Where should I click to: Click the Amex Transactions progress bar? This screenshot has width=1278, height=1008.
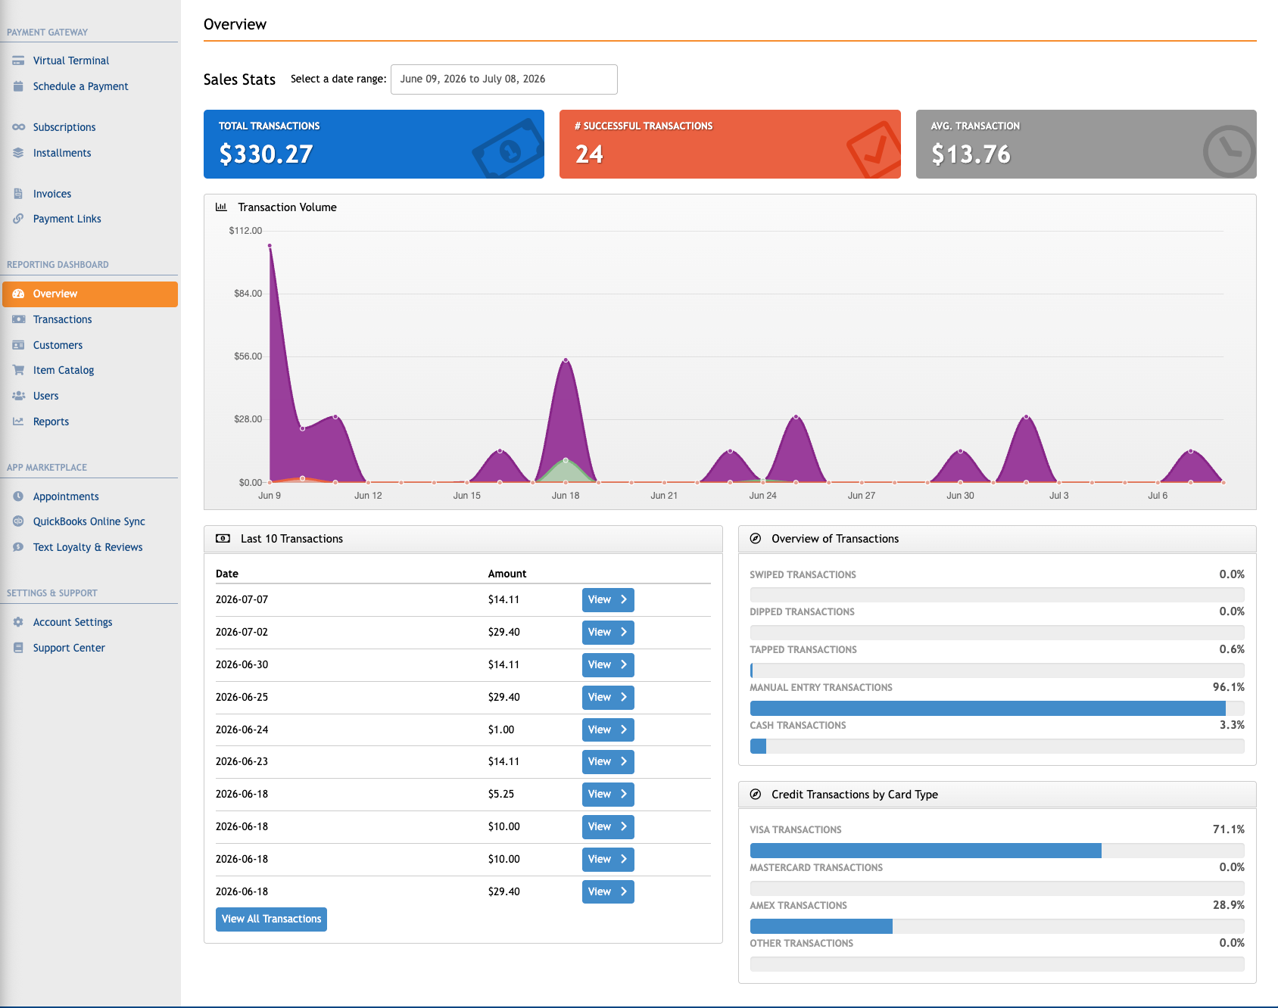tap(997, 926)
